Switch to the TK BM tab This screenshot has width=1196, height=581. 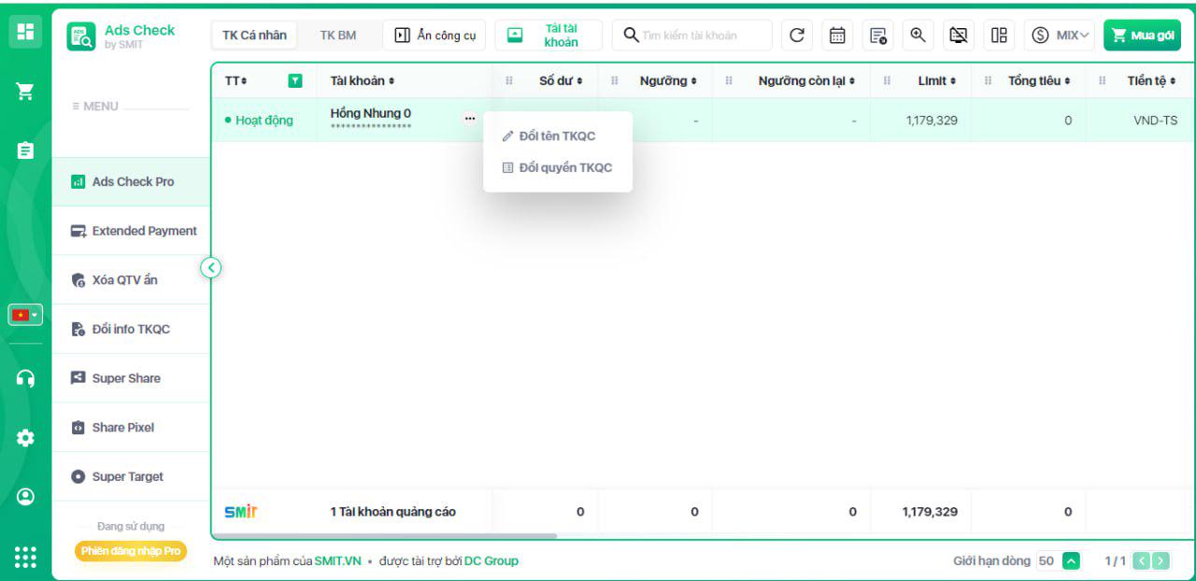337,35
